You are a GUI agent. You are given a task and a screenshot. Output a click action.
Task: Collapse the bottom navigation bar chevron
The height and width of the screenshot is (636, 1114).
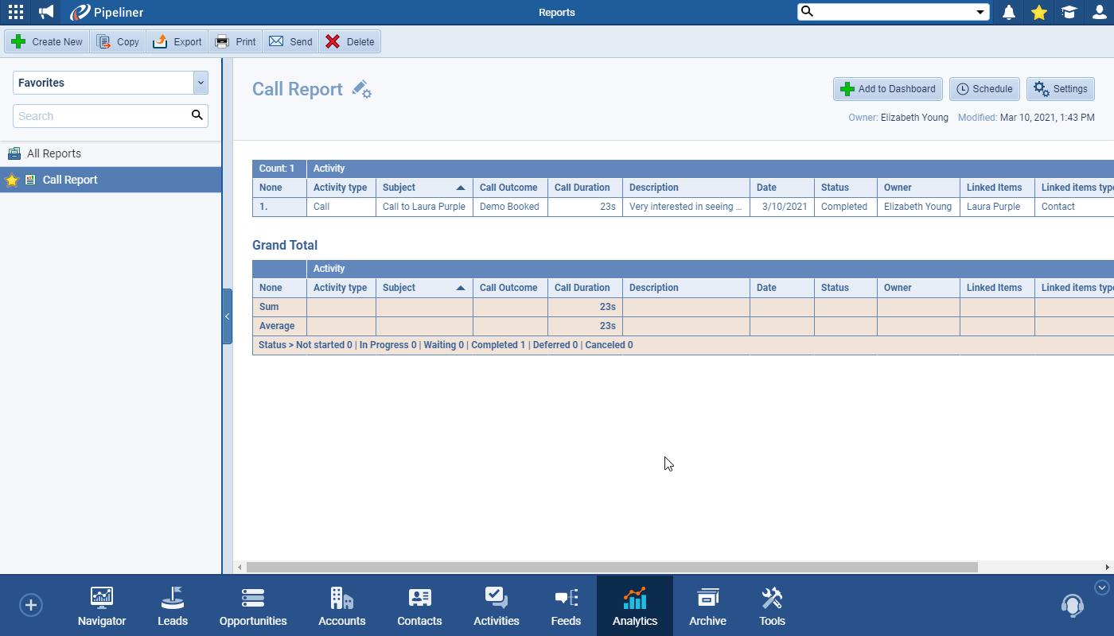[1102, 588]
